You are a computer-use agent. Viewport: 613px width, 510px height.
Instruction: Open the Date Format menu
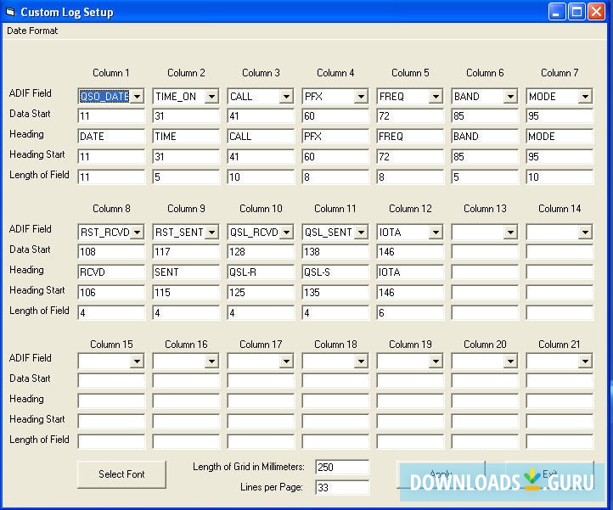(x=32, y=31)
